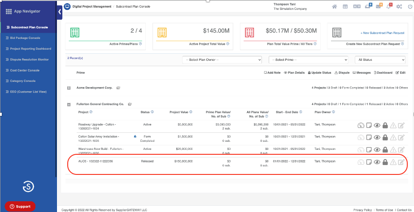The height and width of the screenshot is (212, 414).
Task: Click help icon next to Active Project Total Value
Action: click(x=228, y=44)
